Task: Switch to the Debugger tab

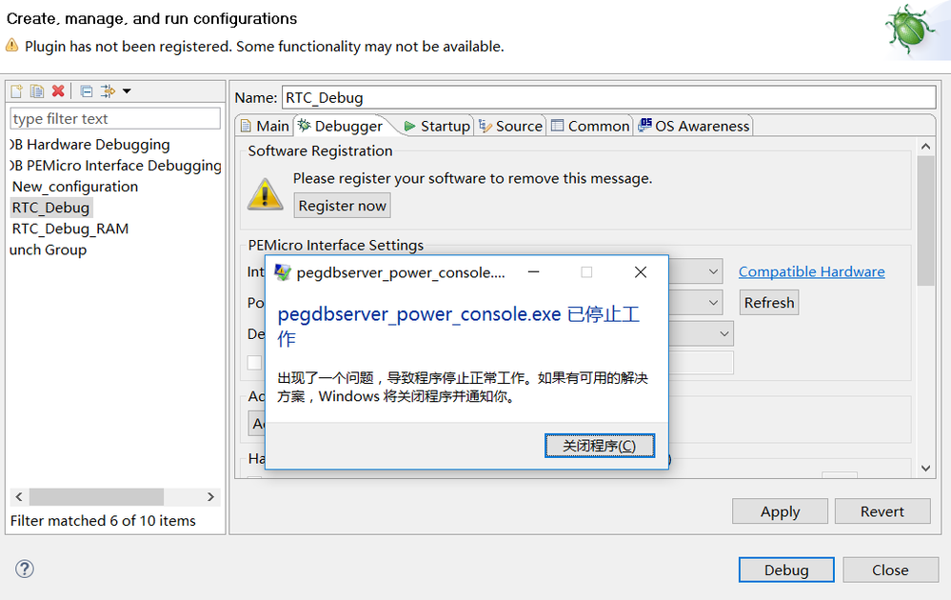Action: click(x=341, y=126)
